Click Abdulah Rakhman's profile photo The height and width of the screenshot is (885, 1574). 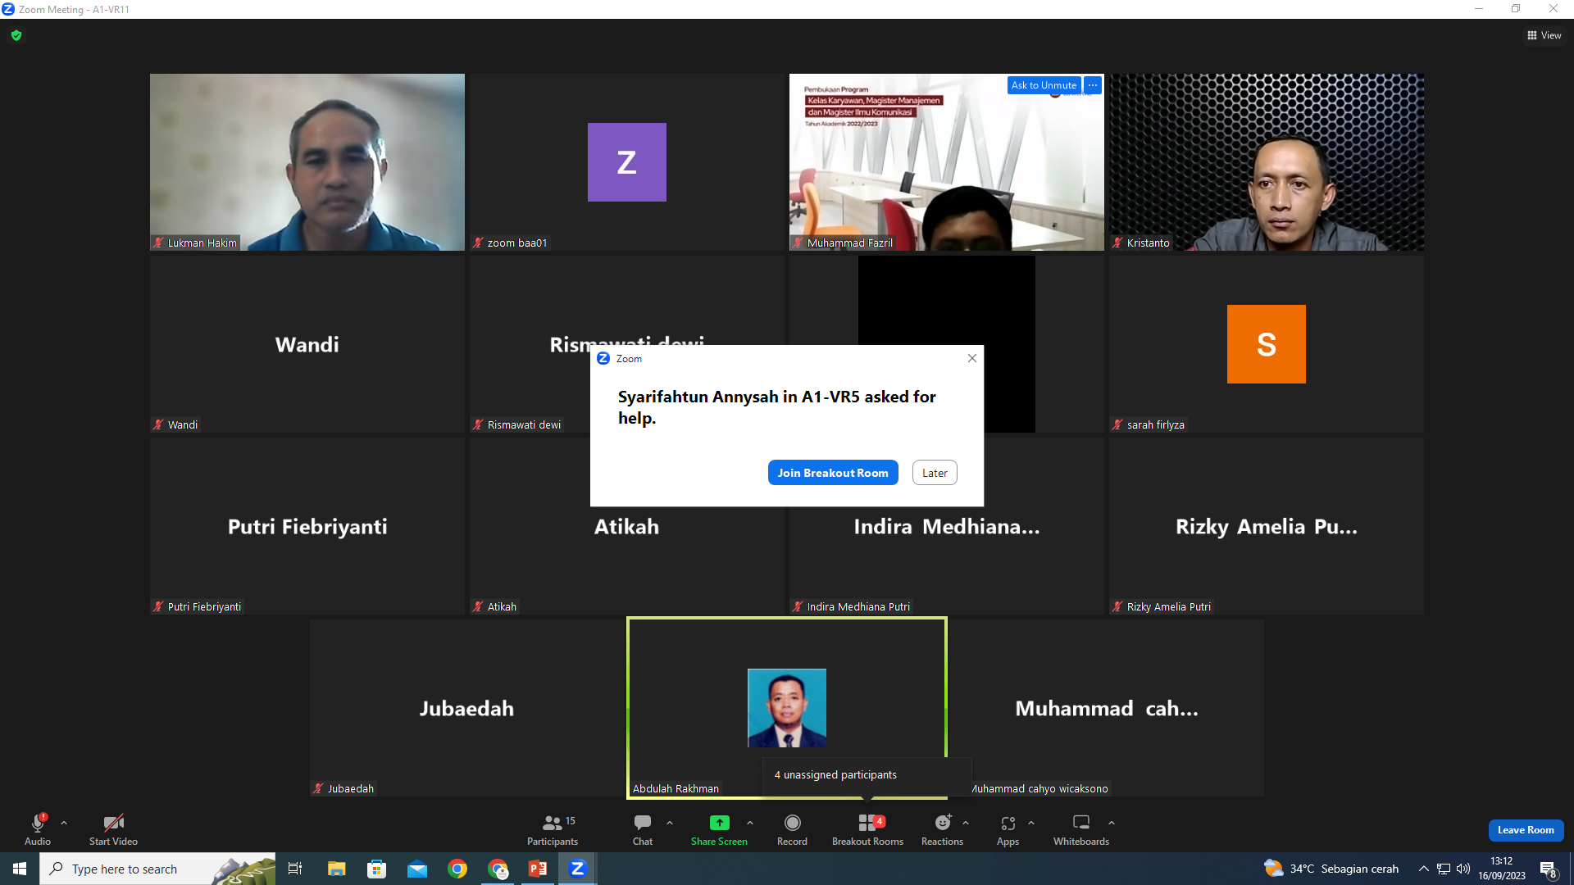point(787,708)
